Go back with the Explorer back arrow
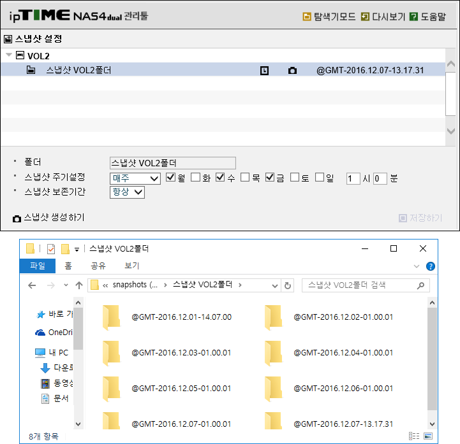 click(32, 285)
